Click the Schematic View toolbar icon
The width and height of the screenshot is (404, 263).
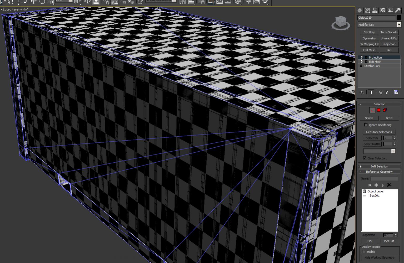(227, 3)
